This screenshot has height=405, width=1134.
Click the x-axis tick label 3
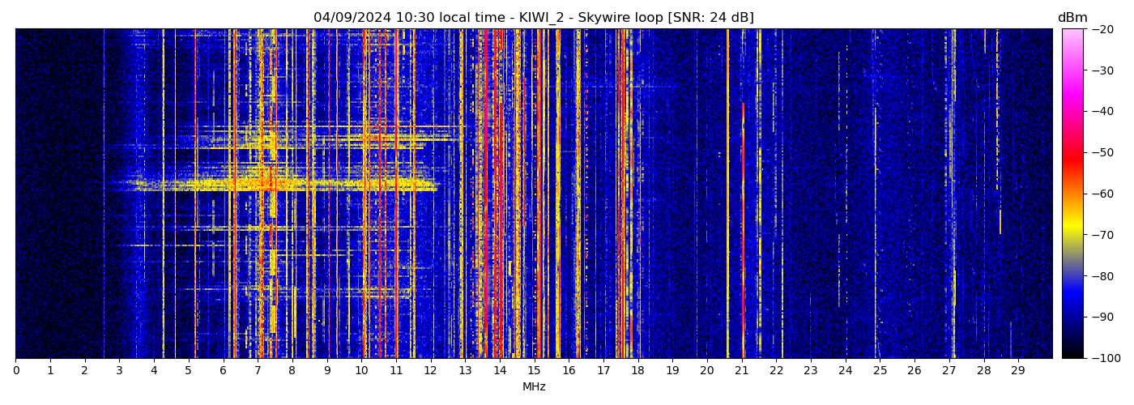tap(119, 371)
